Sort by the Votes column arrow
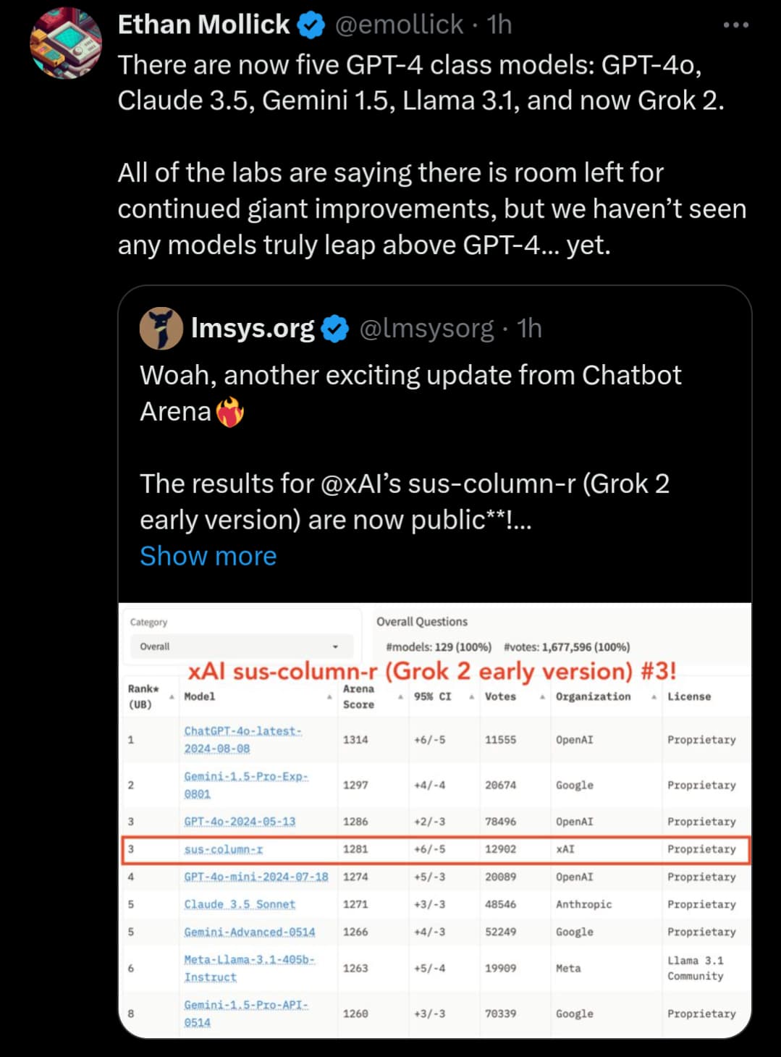Screen dimensions: 781x1057 pyautogui.click(x=542, y=696)
